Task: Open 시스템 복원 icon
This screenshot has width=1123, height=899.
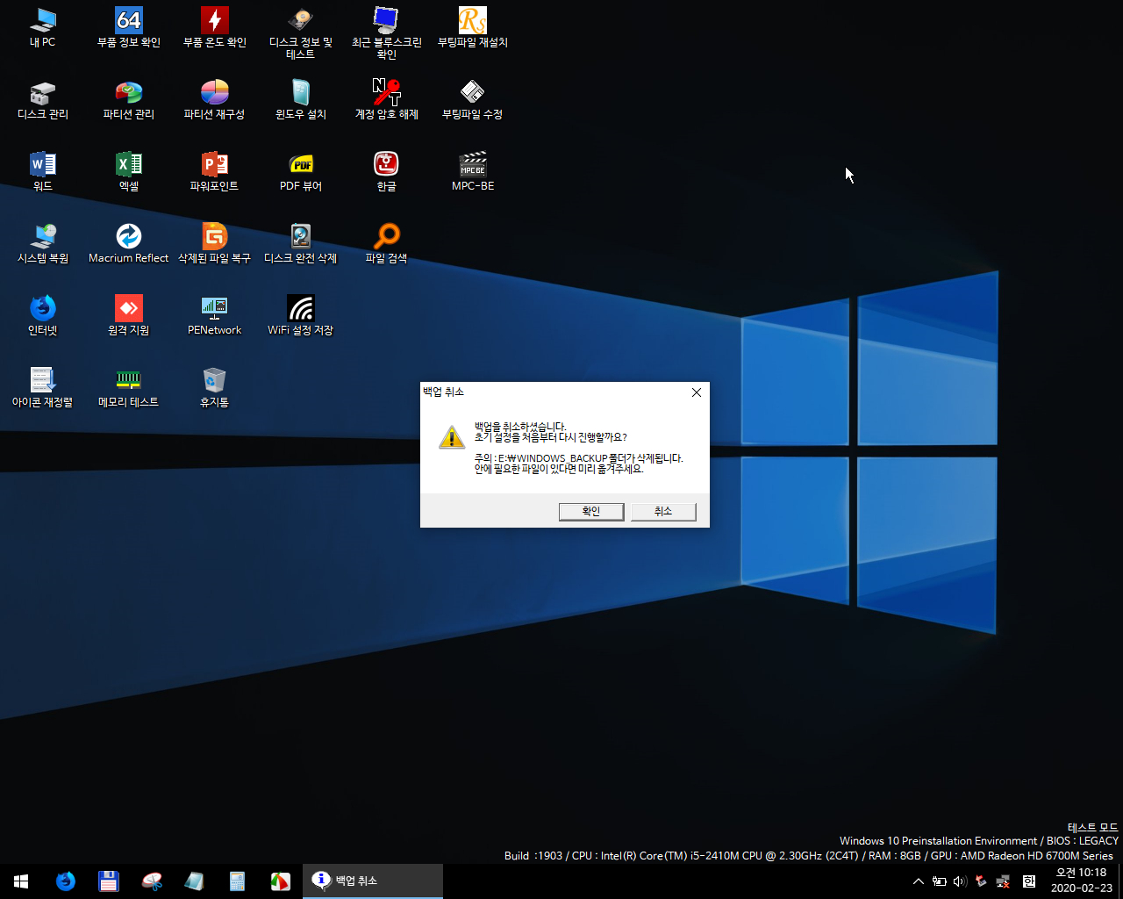Action: pyautogui.click(x=42, y=244)
